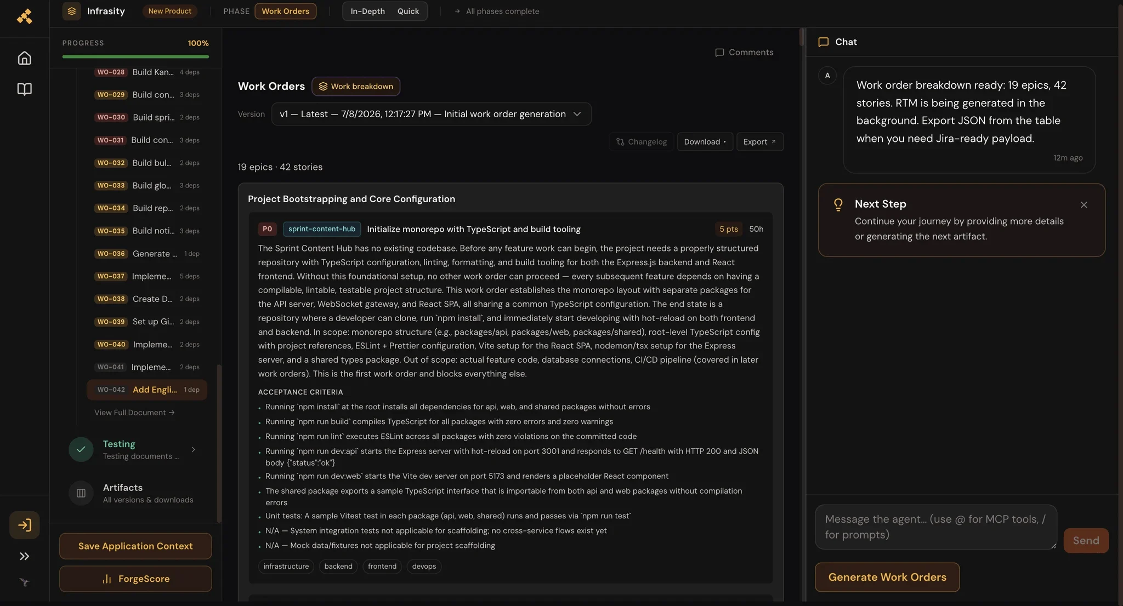Click View Full Document link
Viewport: 1123px width, 606px height.
click(x=134, y=413)
